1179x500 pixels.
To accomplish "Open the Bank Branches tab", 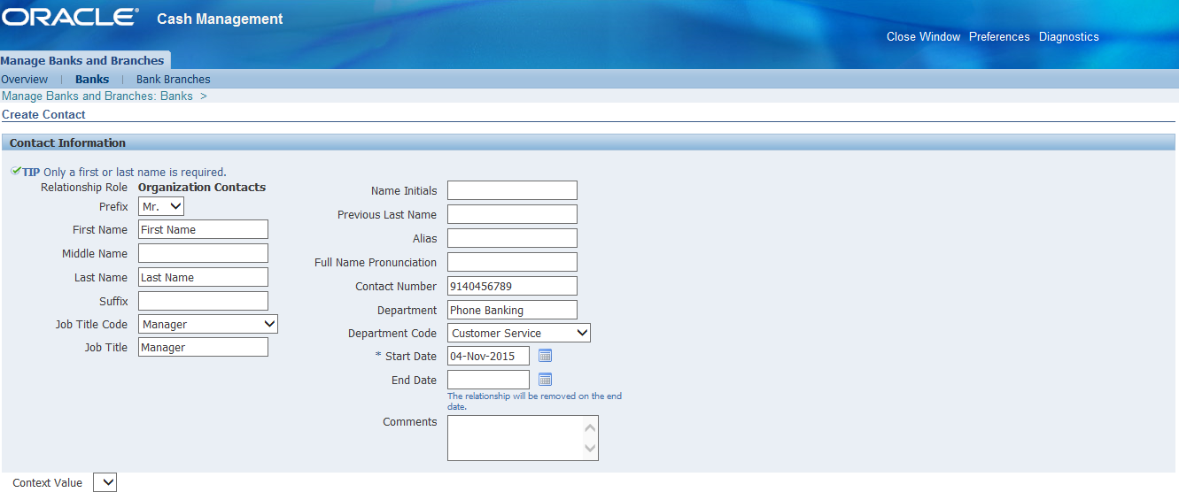I will tap(173, 80).
